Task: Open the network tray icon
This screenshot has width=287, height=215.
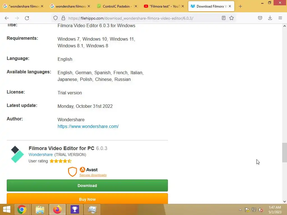Action: (x=254, y=210)
